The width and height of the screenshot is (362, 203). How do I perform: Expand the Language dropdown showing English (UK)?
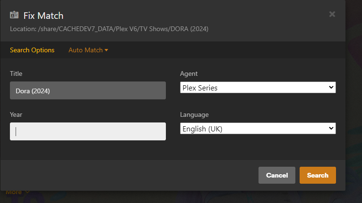[258, 129]
